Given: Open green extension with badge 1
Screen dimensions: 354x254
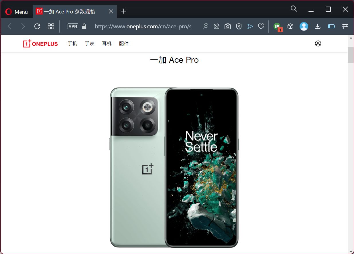Looking at the screenshot, I should (x=278, y=27).
